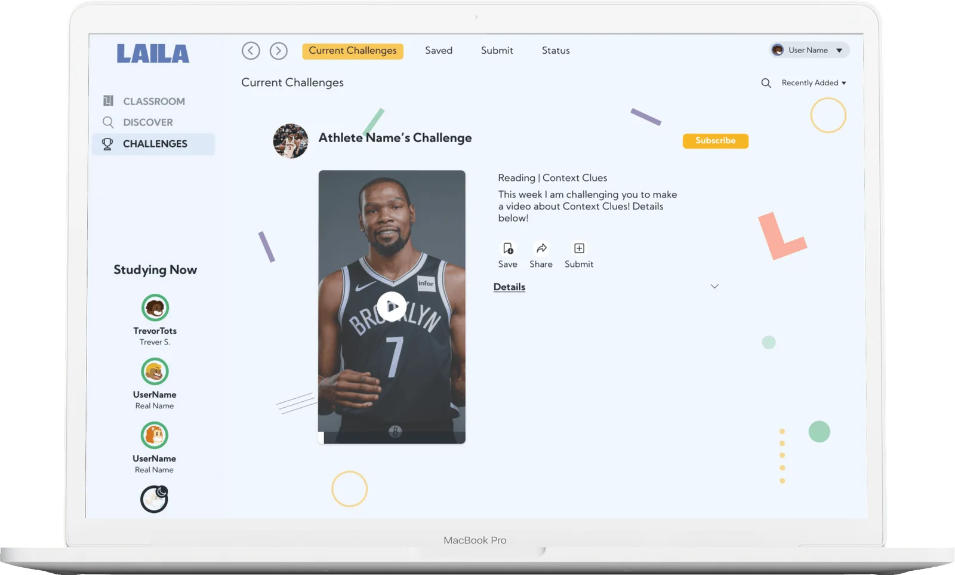
Task: Open the search magnifier icon beside Recently Added
Action: pyautogui.click(x=766, y=83)
